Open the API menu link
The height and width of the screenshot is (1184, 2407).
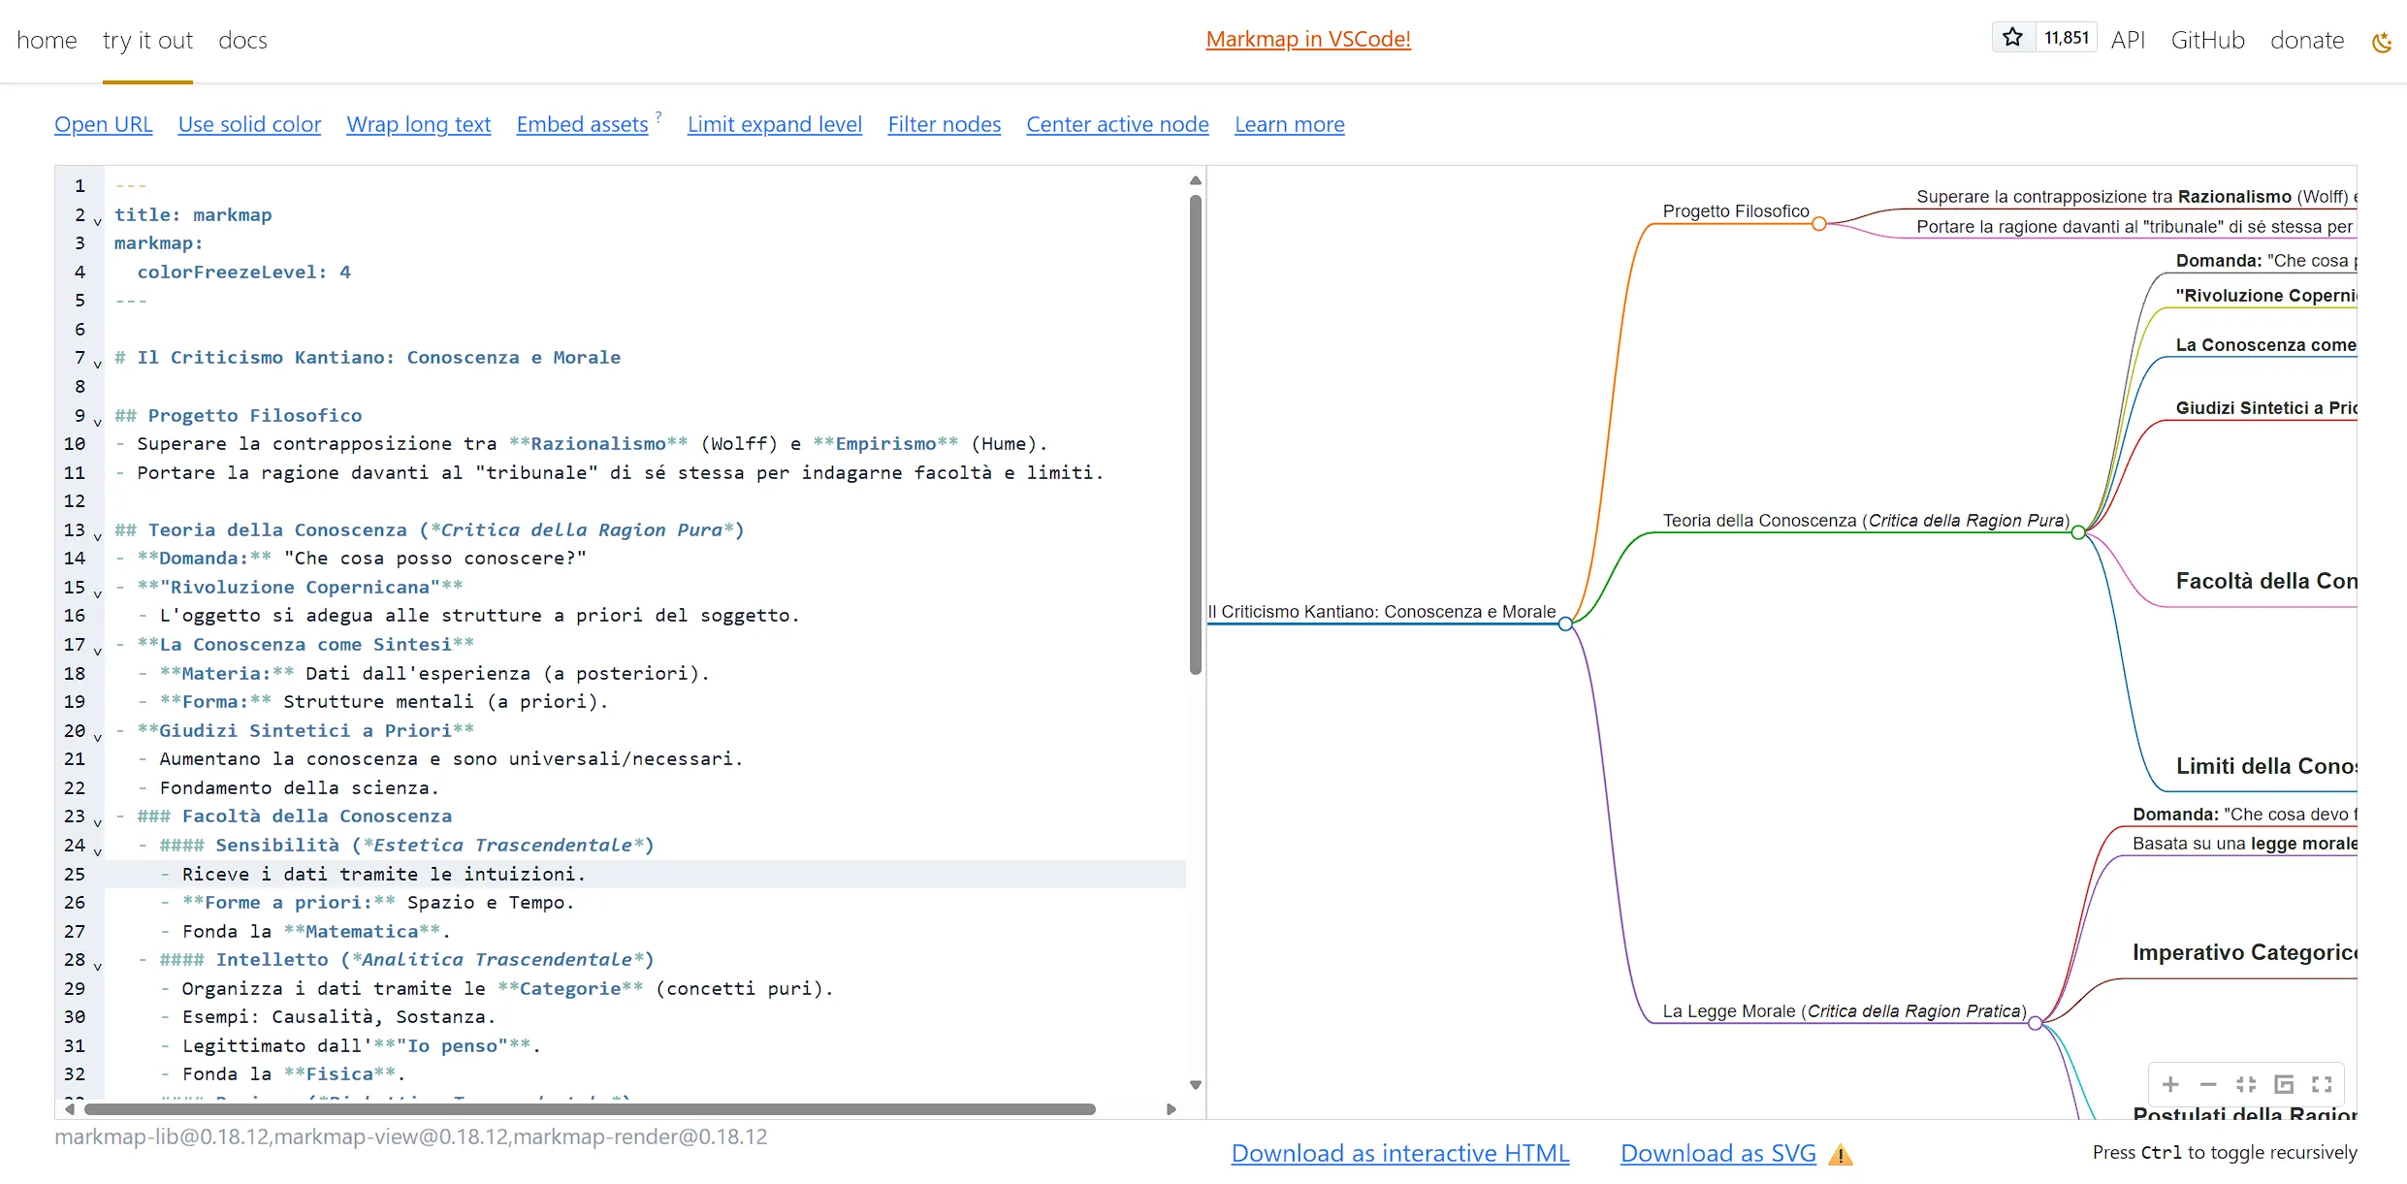2128,40
